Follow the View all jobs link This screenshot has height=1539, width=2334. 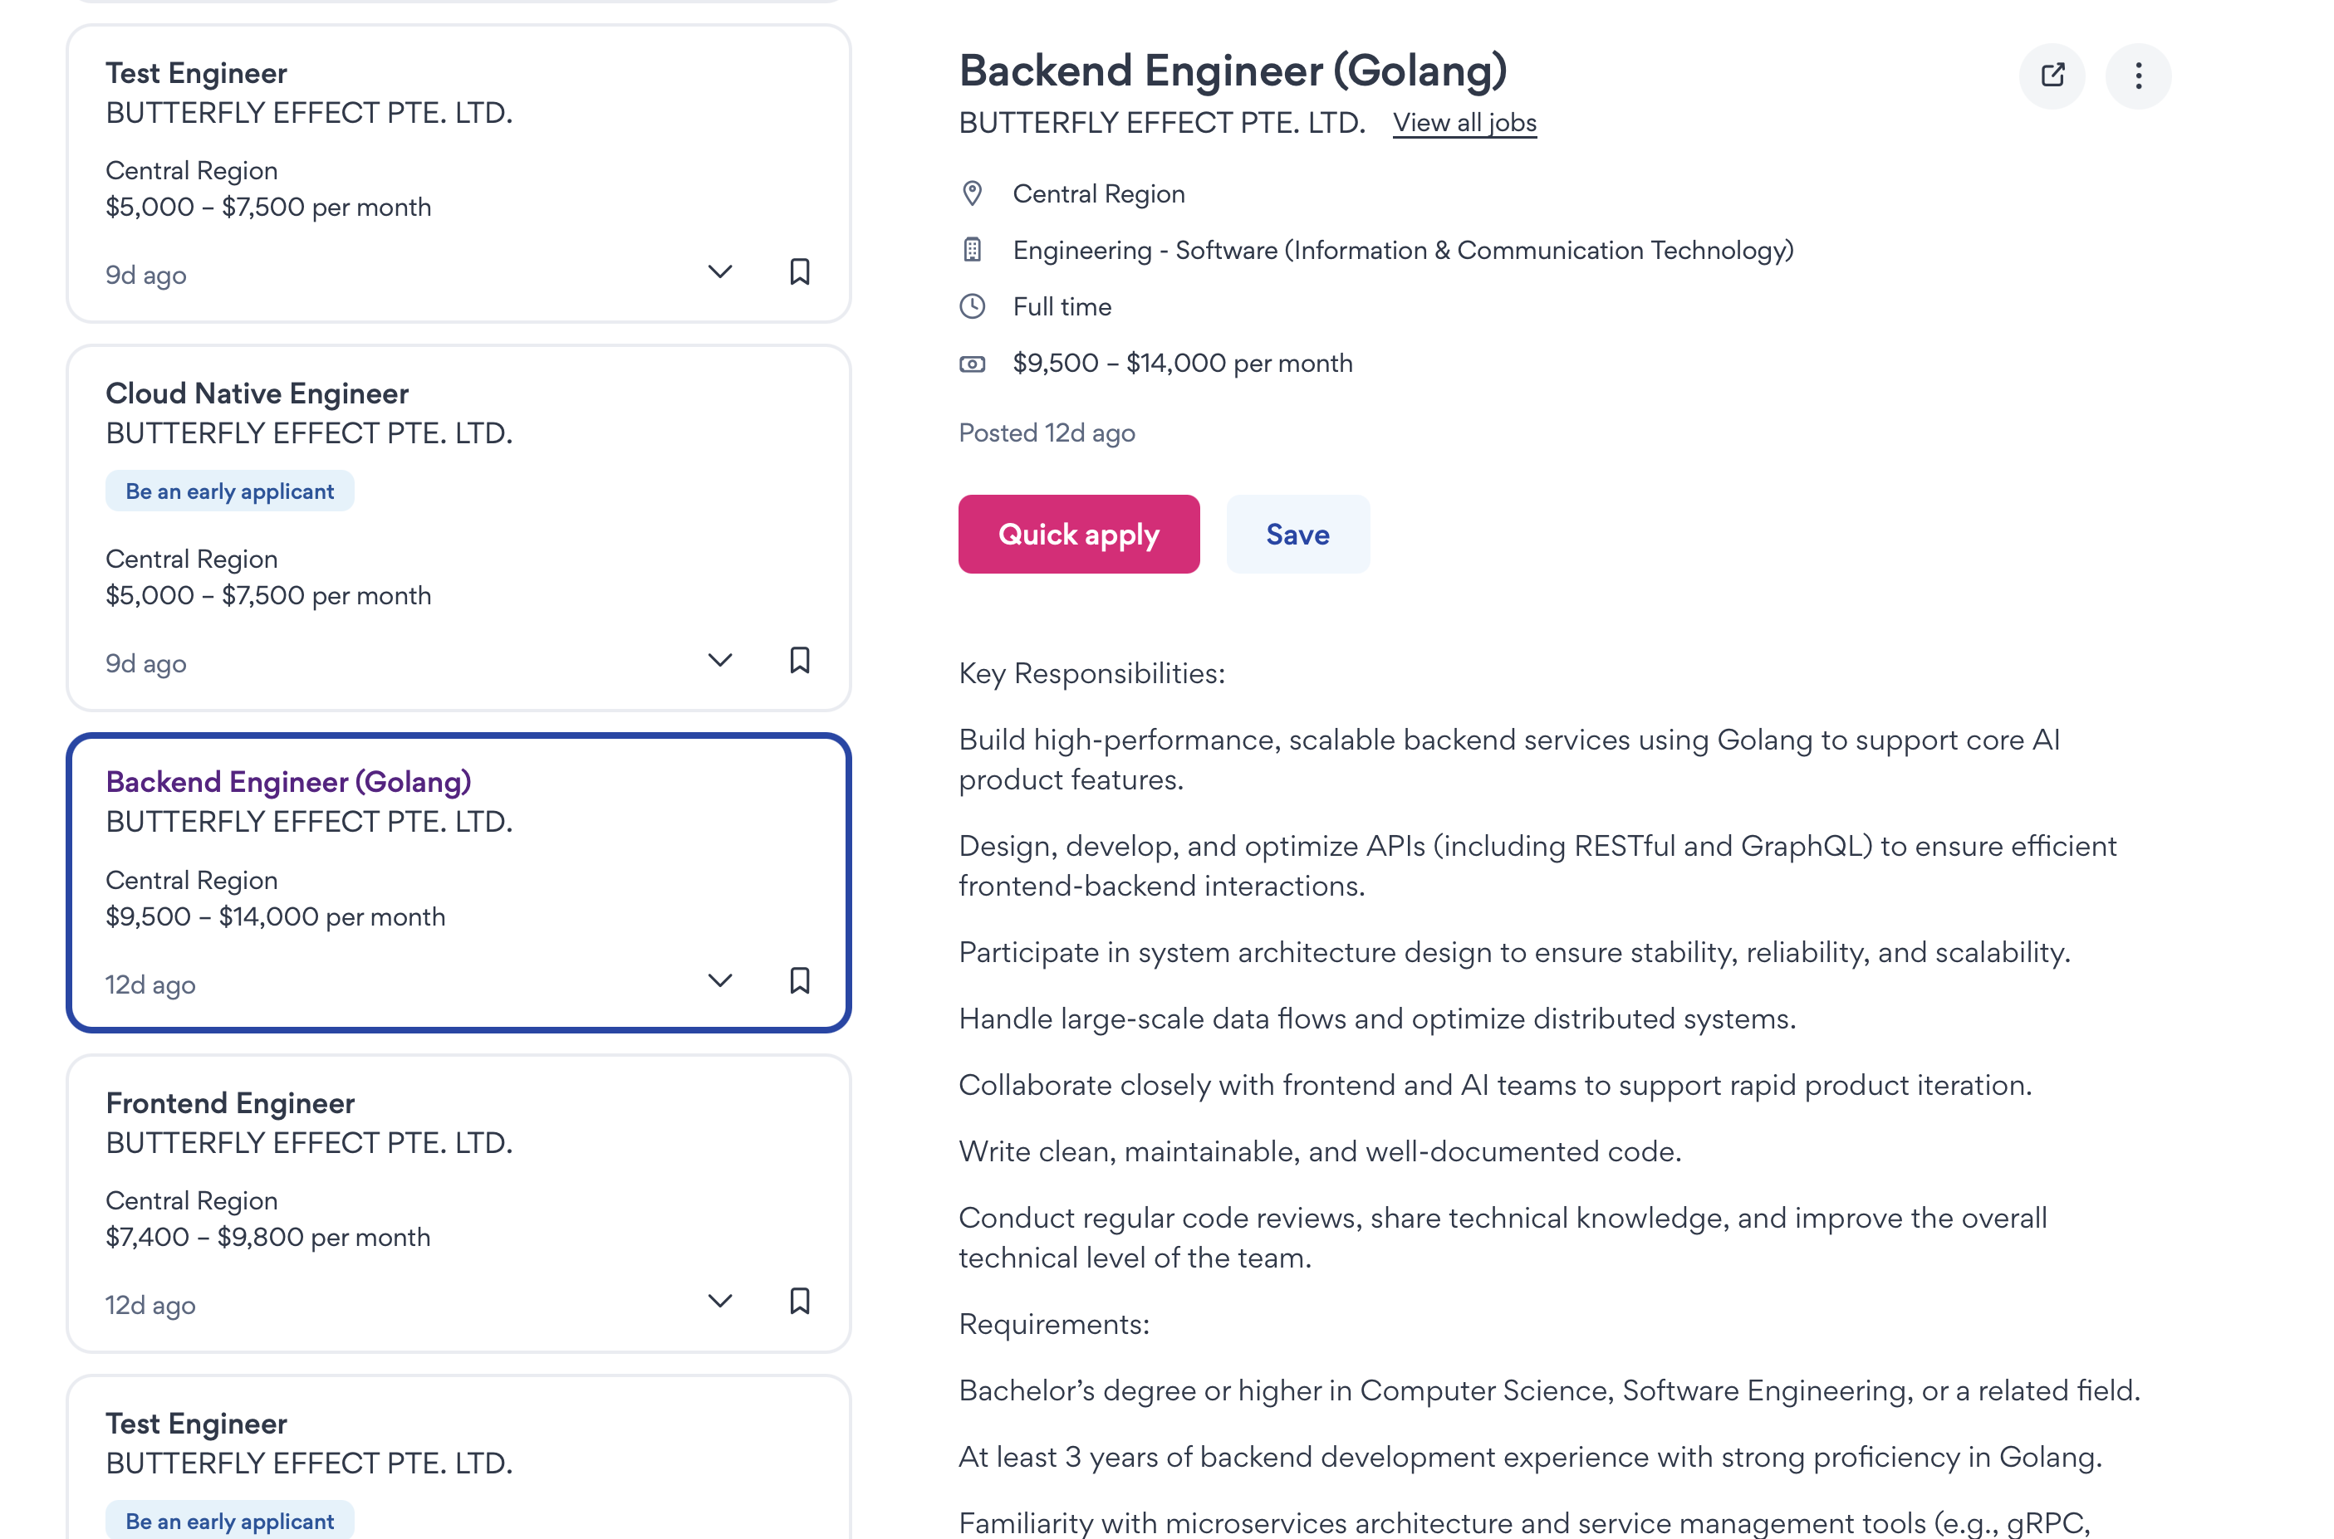tap(1464, 123)
